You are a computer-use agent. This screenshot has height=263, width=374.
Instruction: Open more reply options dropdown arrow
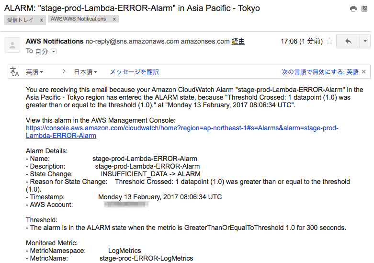(365, 41)
